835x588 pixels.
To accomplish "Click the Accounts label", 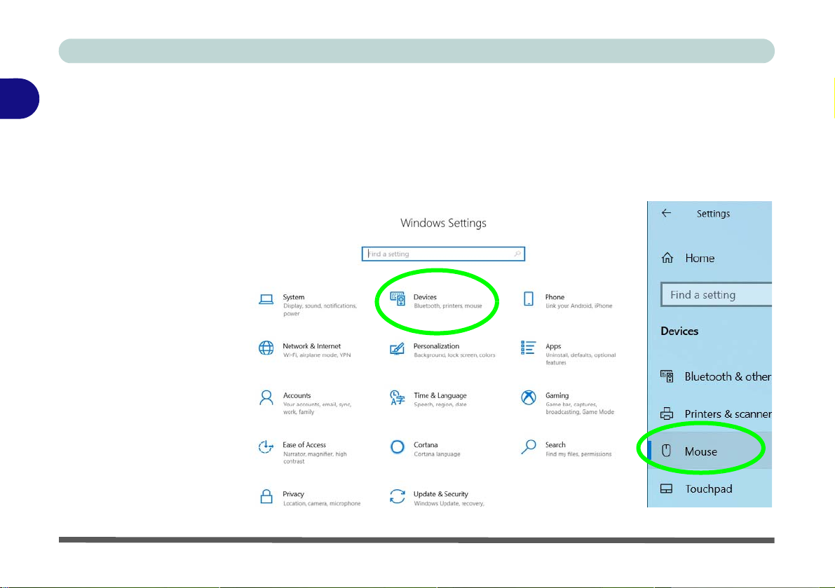I will (x=297, y=395).
